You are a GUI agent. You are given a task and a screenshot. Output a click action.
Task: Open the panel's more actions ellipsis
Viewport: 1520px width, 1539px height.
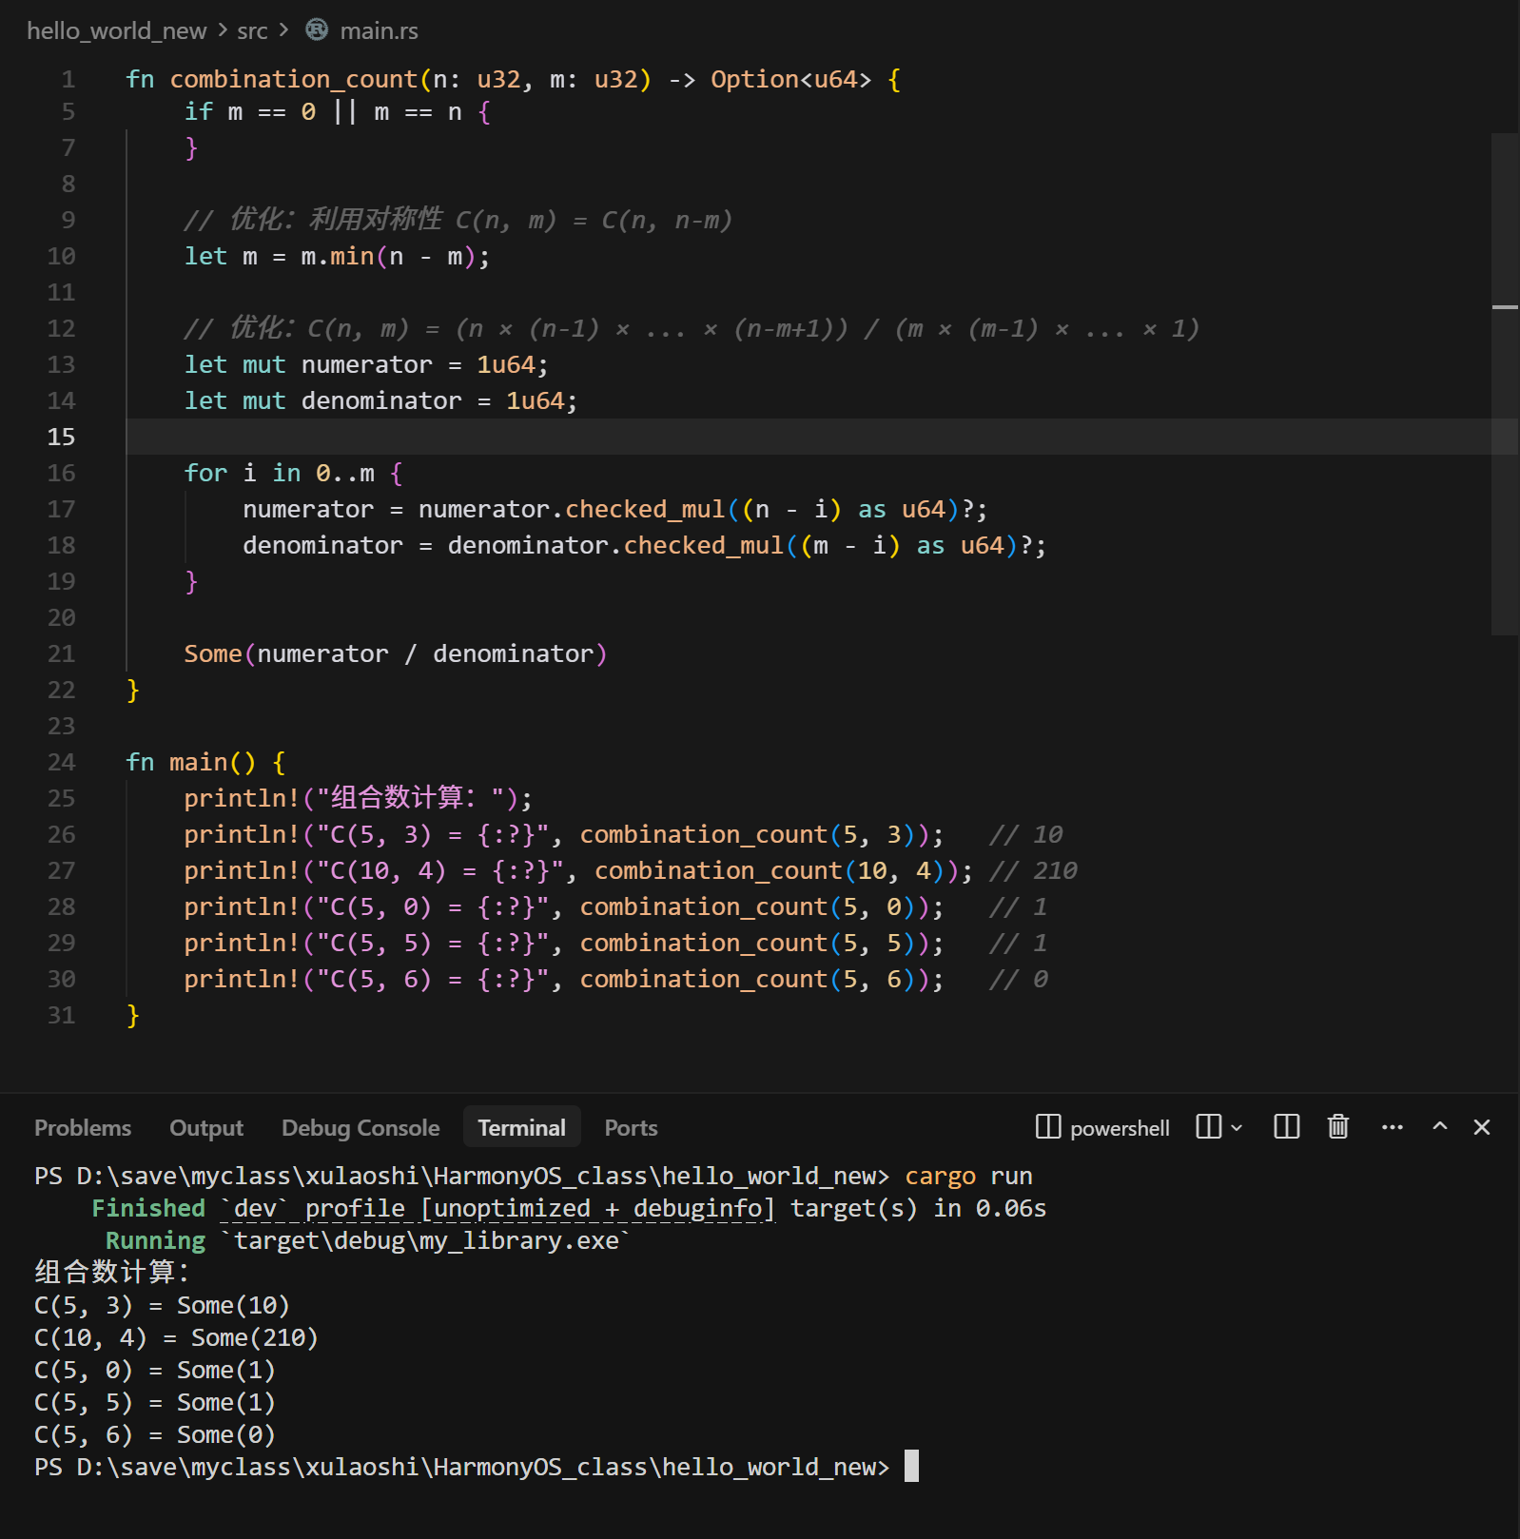click(x=1393, y=1127)
